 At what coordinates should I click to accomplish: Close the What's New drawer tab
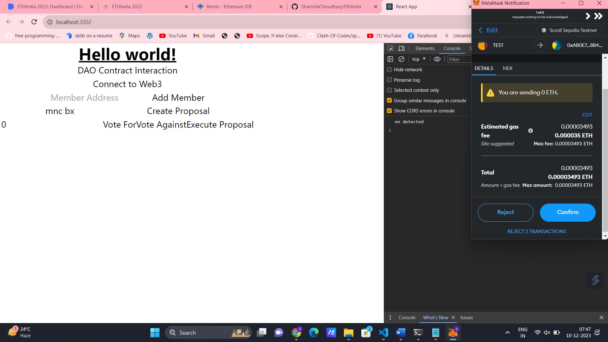click(453, 317)
